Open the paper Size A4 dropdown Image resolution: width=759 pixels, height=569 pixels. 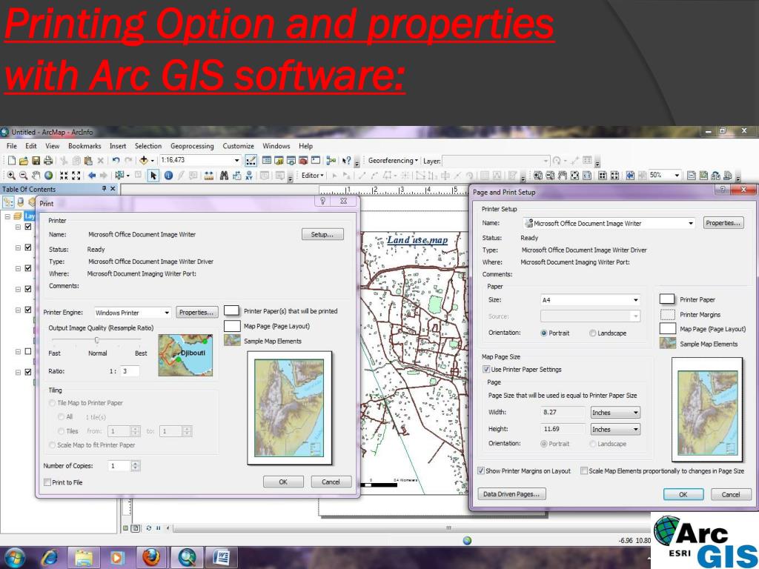(x=635, y=300)
